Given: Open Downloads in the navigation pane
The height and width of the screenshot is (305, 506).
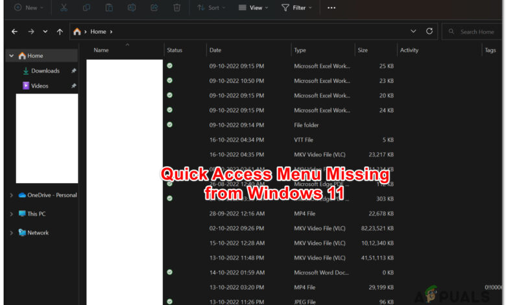Looking at the screenshot, I should point(45,71).
